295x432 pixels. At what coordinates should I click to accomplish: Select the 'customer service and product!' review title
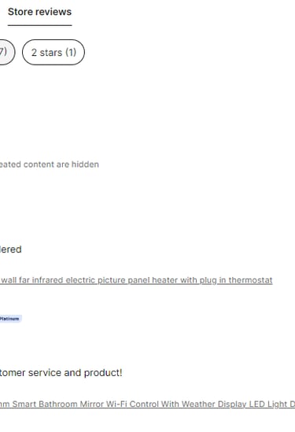pos(61,373)
